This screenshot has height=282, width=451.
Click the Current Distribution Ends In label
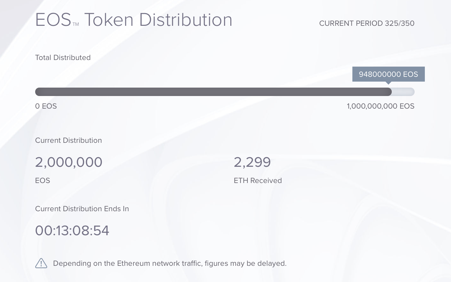82,209
